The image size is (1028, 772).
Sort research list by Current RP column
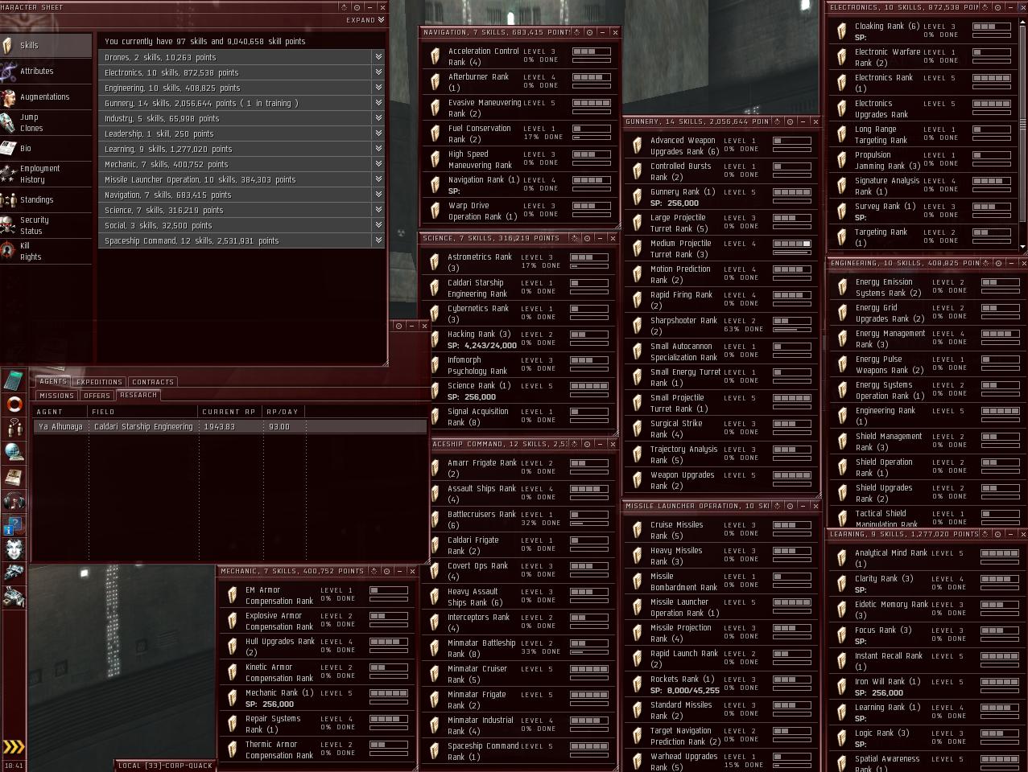click(x=230, y=412)
